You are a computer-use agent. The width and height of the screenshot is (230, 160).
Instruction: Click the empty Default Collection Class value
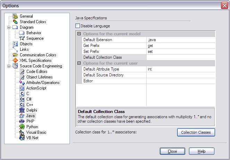181,57
